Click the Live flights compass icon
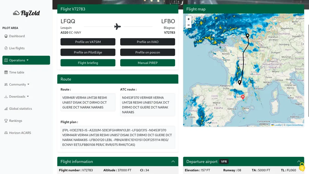Image resolution: width=309 pixels, height=174 pixels. pos(6,48)
